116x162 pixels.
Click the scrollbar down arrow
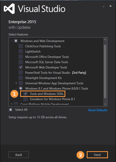click(x=105, y=104)
